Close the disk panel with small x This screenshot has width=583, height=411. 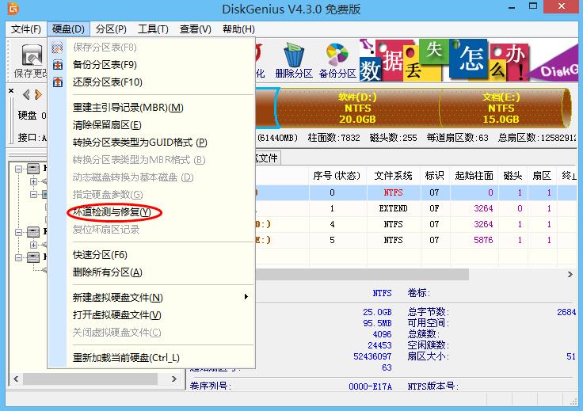pos(11,90)
